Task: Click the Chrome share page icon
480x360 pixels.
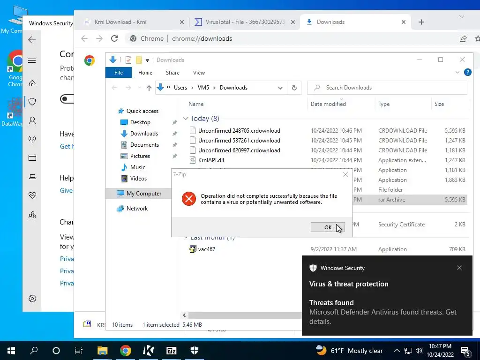Action: coord(463,38)
